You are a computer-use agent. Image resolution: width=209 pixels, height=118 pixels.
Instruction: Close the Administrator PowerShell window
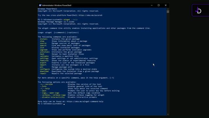(166, 5)
